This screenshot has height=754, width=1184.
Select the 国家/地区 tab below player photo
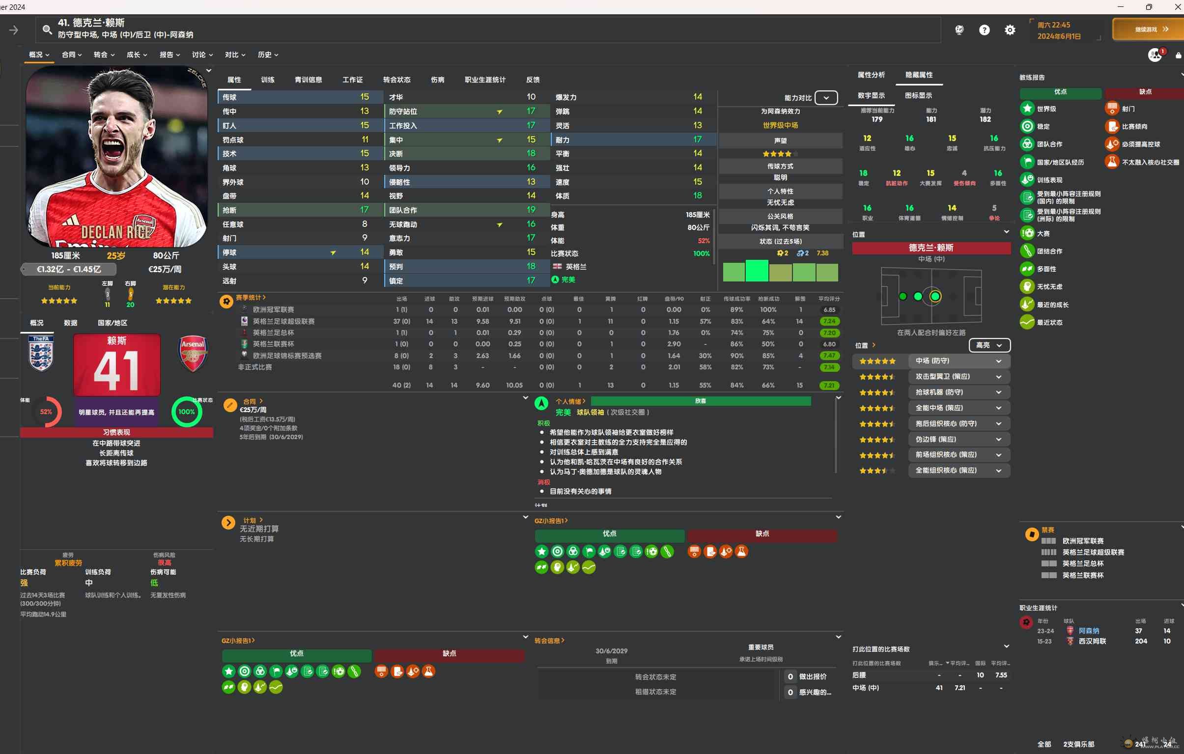(x=112, y=323)
